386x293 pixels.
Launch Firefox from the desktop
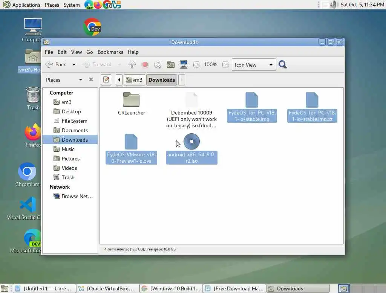click(x=33, y=136)
